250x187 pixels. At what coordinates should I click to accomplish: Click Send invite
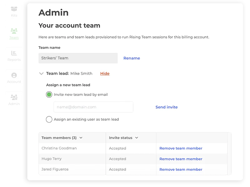pyautogui.click(x=167, y=107)
